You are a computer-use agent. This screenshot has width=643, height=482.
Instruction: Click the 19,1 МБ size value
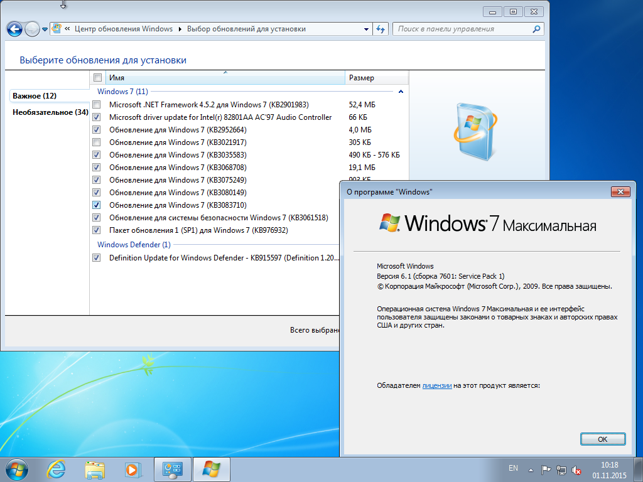362,168
